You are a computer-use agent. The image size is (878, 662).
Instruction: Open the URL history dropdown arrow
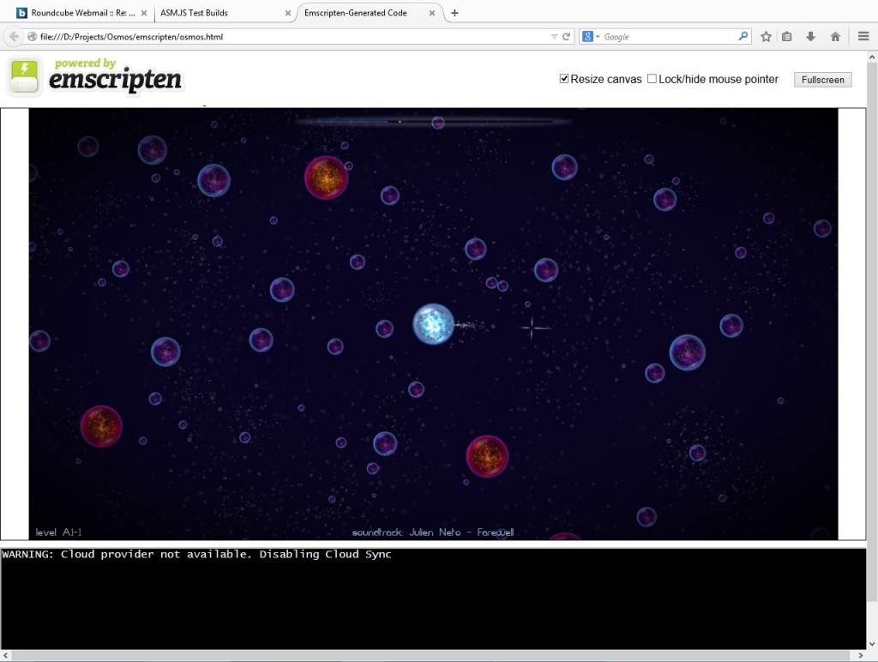554,36
